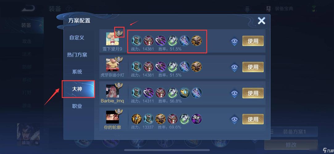Toggle the eye preview for 你的轮廓's build
The height and width of the screenshot is (154, 334).
[235, 120]
